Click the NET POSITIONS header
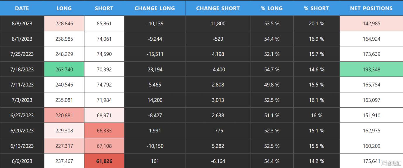The width and height of the screenshot is (403, 168). [371, 8]
